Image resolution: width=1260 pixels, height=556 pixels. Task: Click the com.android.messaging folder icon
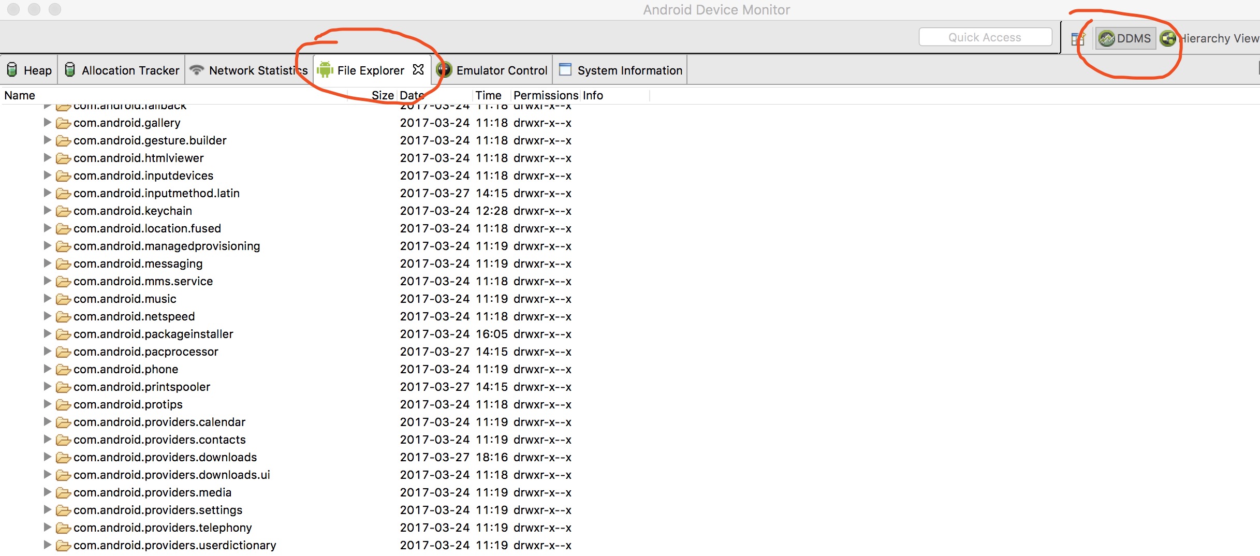click(x=63, y=264)
